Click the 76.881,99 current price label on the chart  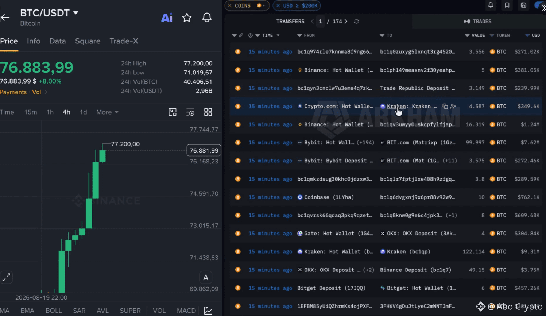[204, 150]
